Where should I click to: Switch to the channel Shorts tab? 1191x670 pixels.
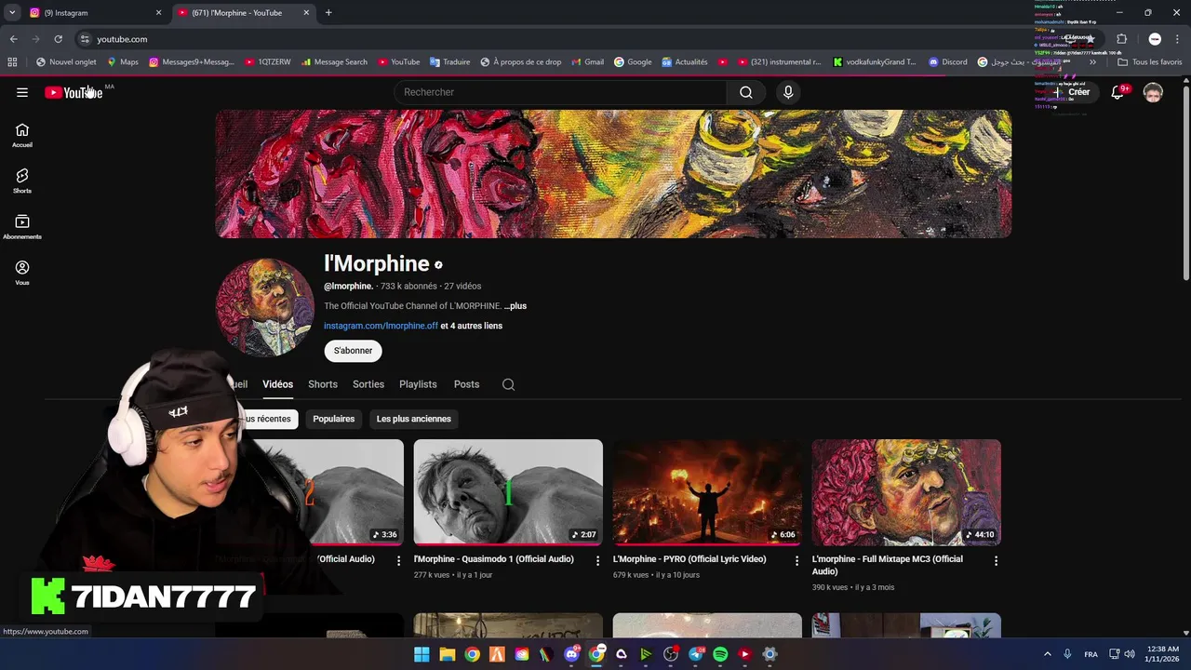click(x=323, y=384)
